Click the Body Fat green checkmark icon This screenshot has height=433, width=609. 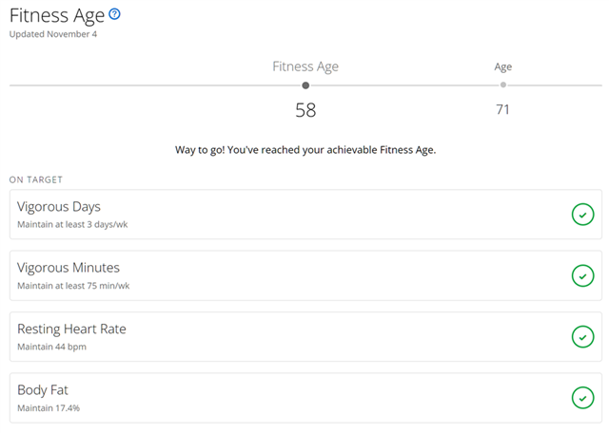click(x=582, y=398)
